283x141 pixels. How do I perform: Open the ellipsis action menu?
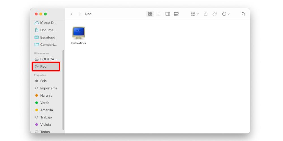click(226, 14)
